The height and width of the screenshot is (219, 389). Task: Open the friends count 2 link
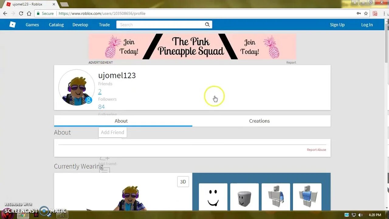tap(100, 91)
